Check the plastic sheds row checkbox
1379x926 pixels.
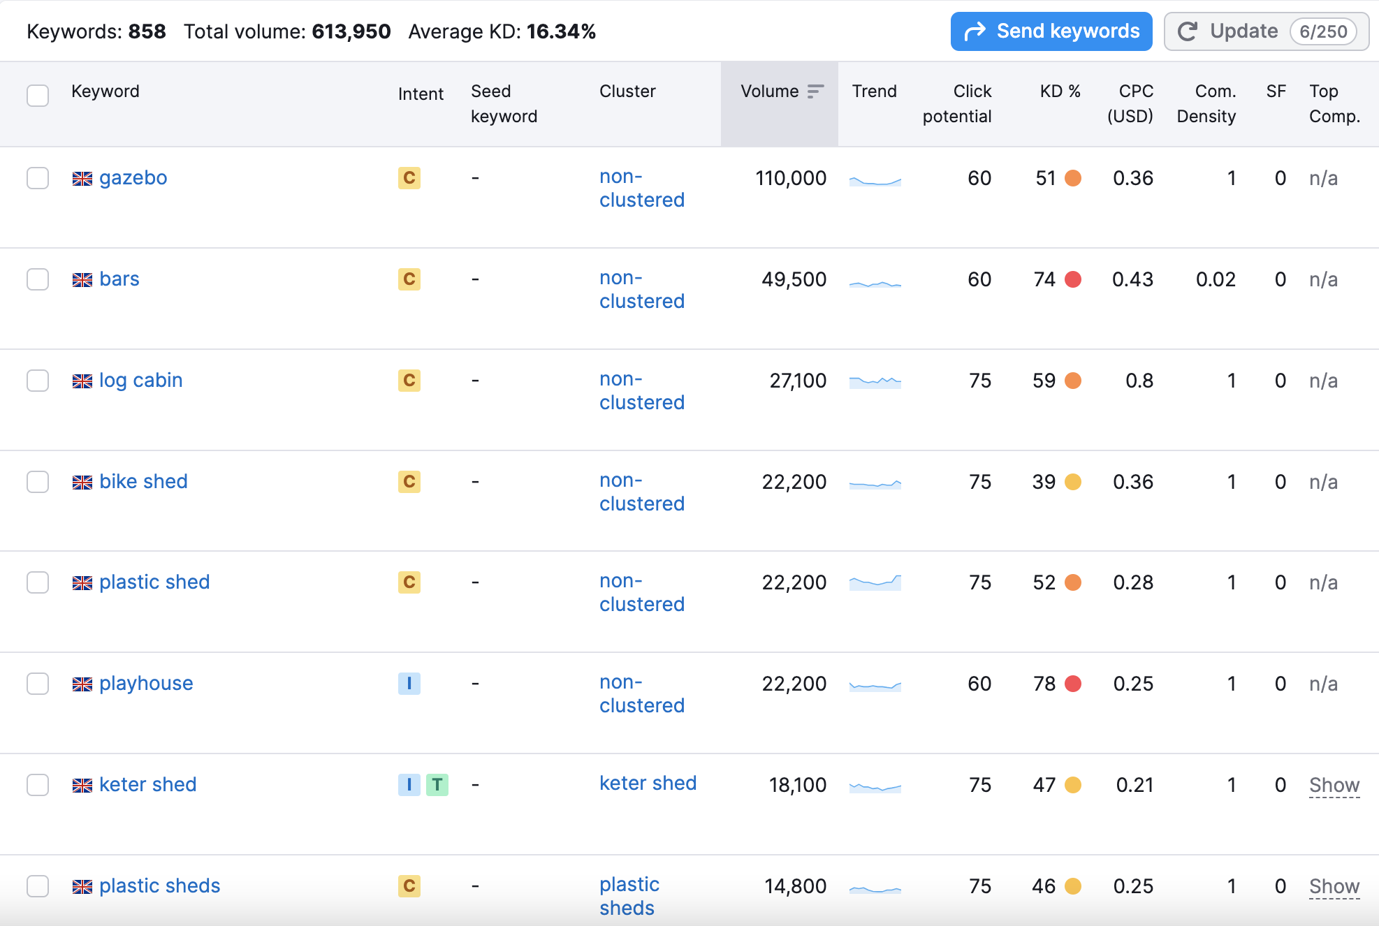[38, 886]
